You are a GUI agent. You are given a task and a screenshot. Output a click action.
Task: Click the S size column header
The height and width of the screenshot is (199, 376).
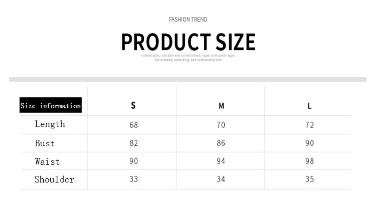pos(133,105)
